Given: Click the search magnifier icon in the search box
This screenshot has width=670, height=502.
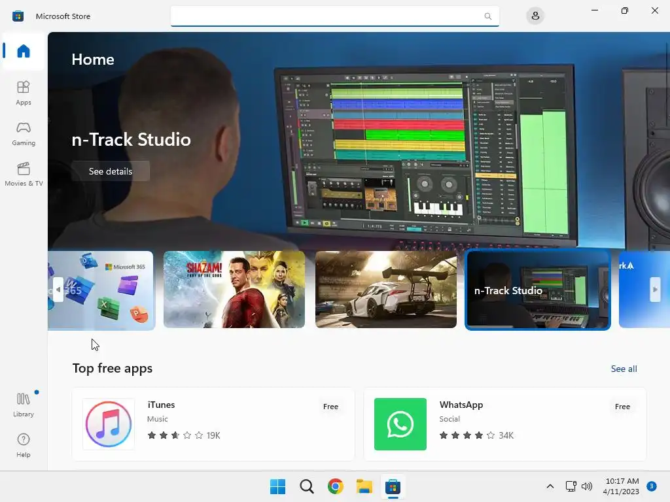Looking at the screenshot, I should 487,16.
